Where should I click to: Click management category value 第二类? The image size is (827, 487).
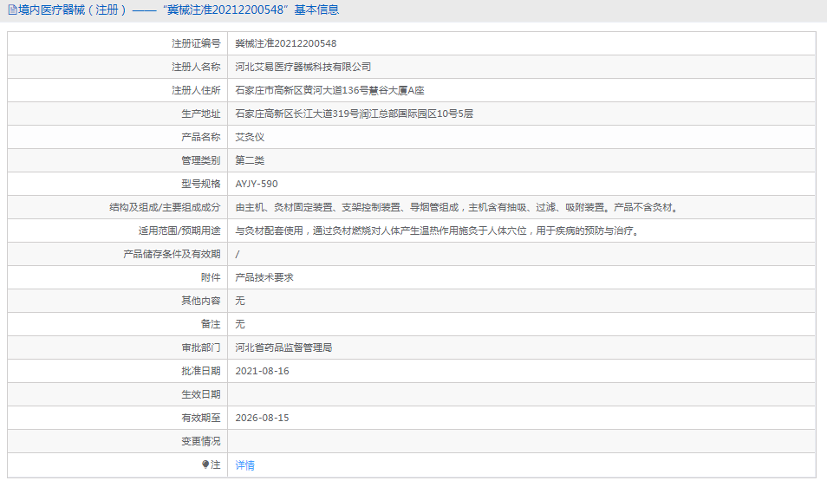pyautogui.click(x=250, y=160)
